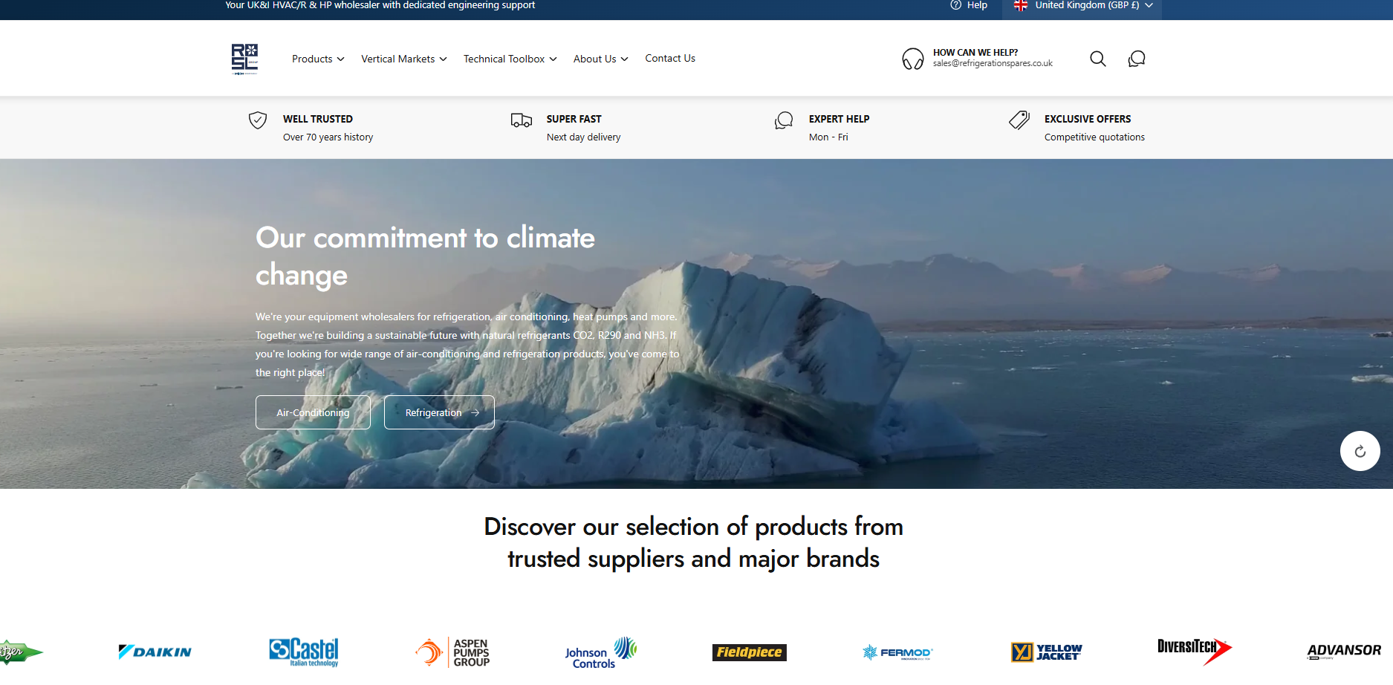Click the headset support icon
1393x685 pixels.
coord(912,59)
